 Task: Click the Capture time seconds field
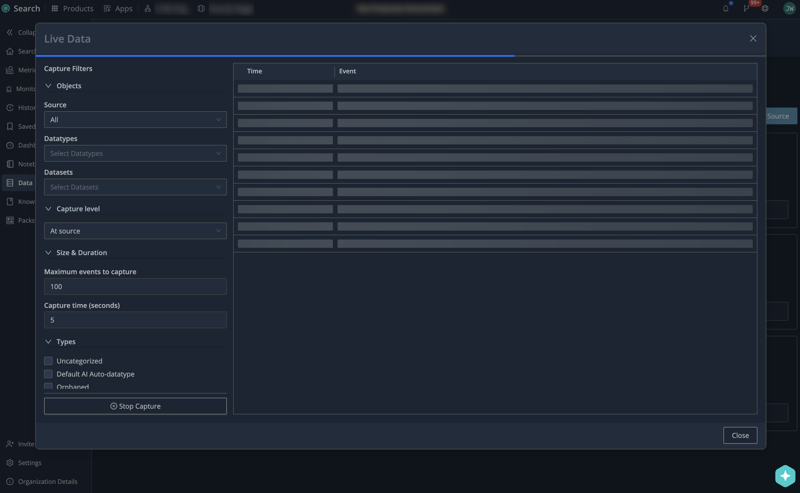pyautogui.click(x=135, y=320)
